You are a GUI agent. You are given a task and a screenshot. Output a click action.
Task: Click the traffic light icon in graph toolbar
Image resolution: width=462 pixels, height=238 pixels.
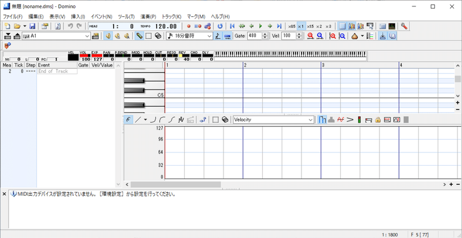pyautogui.click(x=359, y=120)
